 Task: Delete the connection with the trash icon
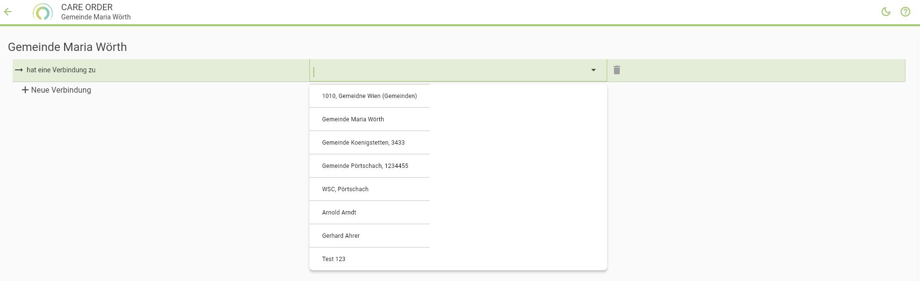617,70
